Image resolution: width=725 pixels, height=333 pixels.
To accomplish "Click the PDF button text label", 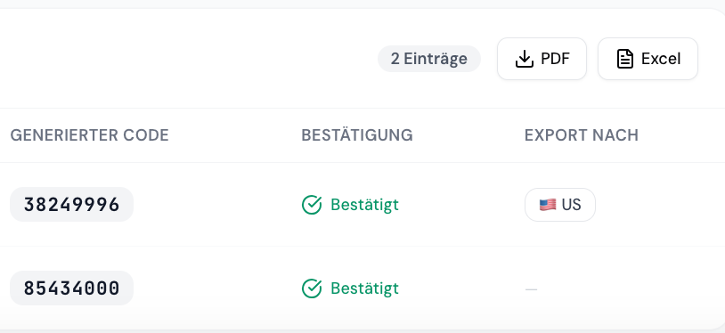I will tap(555, 59).
